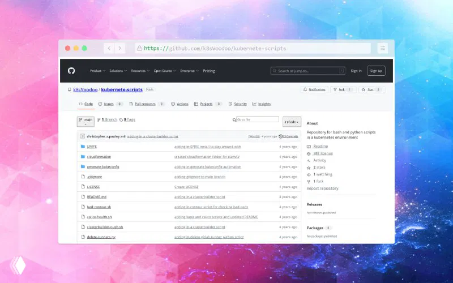Go forward with the browser forward arrow
Image resolution: width=453 pixels, height=283 pixels.
pos(120,48)
